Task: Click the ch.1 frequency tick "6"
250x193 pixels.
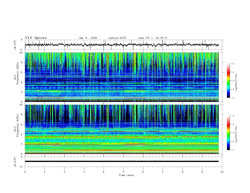Action: pos(22,73)
